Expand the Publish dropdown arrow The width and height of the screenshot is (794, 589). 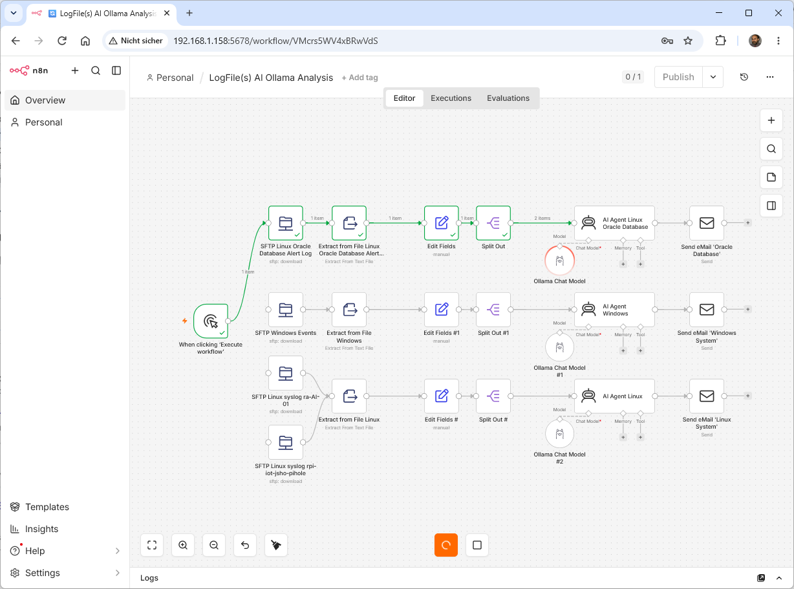tap(713, 77)
